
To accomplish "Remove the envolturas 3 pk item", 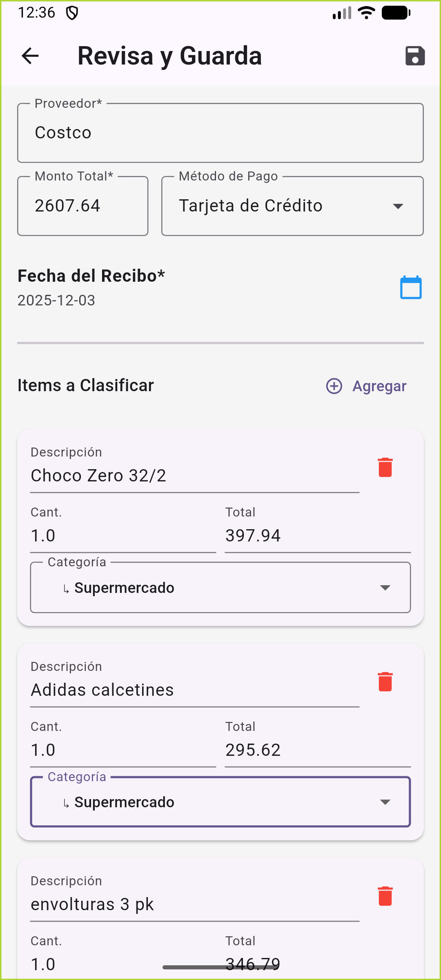I will [385, 896].
